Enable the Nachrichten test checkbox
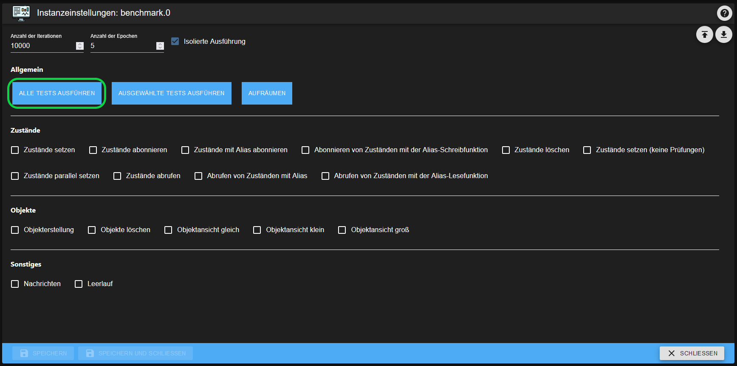Image resolution: width=737 pixels, height=366 pixels. (15, 284)
